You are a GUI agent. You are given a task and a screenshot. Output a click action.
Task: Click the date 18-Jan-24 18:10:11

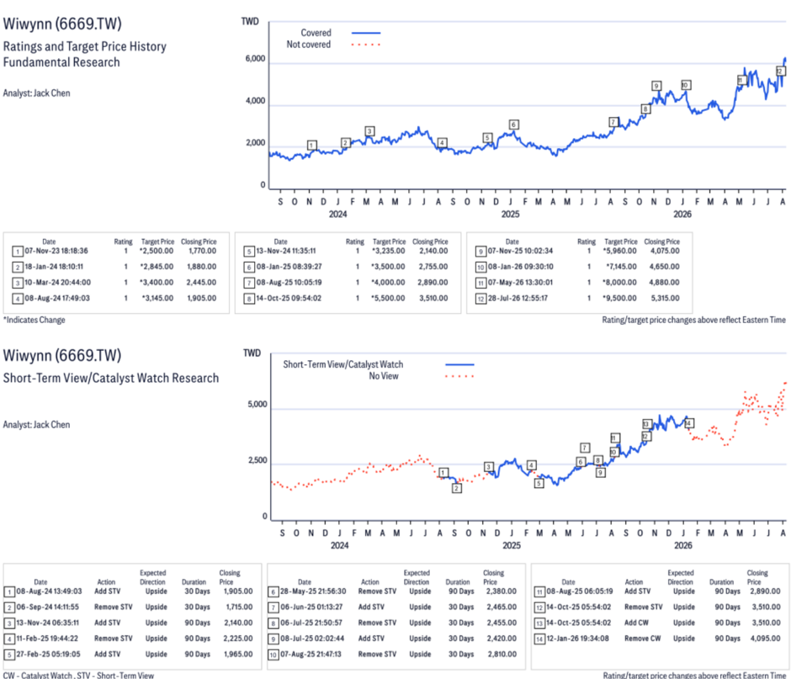(54, 267)
